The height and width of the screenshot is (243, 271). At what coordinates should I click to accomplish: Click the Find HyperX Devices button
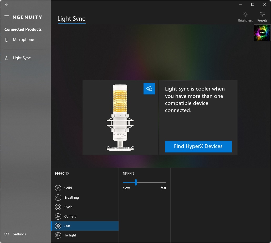click(x=198, y=146)
